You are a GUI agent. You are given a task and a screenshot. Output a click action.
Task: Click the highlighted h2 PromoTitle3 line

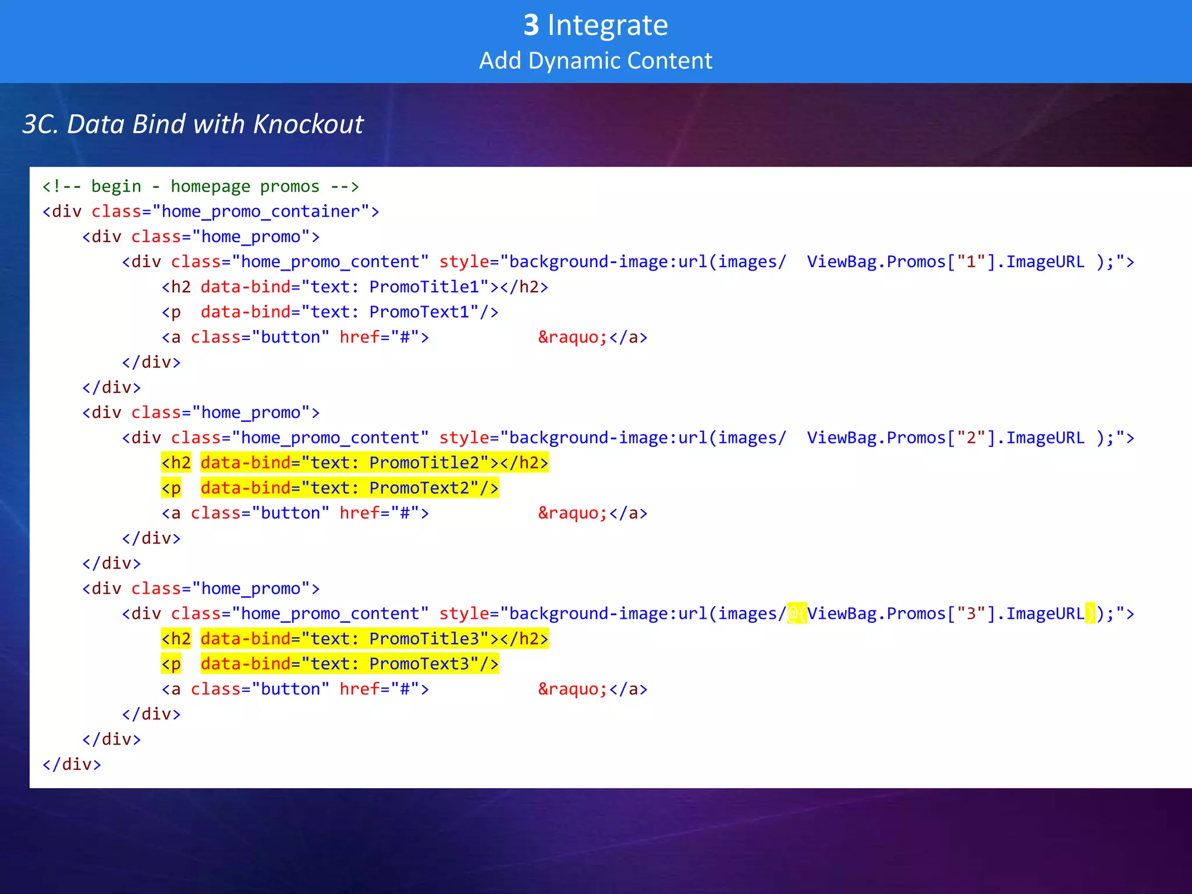(355, 639)
